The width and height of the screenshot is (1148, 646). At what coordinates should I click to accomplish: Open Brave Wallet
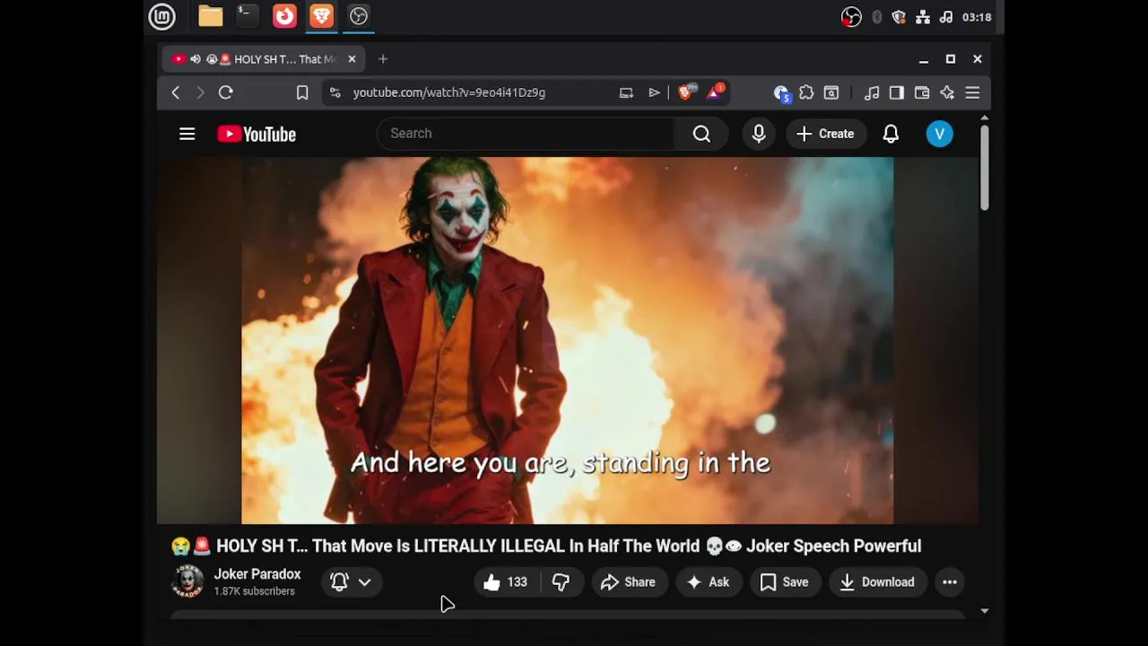coord(922,92)
